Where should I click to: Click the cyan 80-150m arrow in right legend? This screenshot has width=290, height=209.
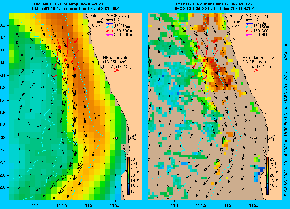tap(249, 27)
